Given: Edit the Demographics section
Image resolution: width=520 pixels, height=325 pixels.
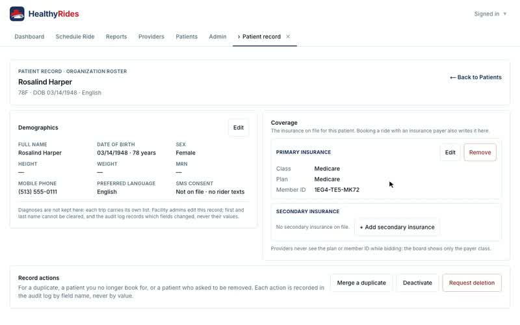Looking at the screenshot, I should click(x=239, y=127).
